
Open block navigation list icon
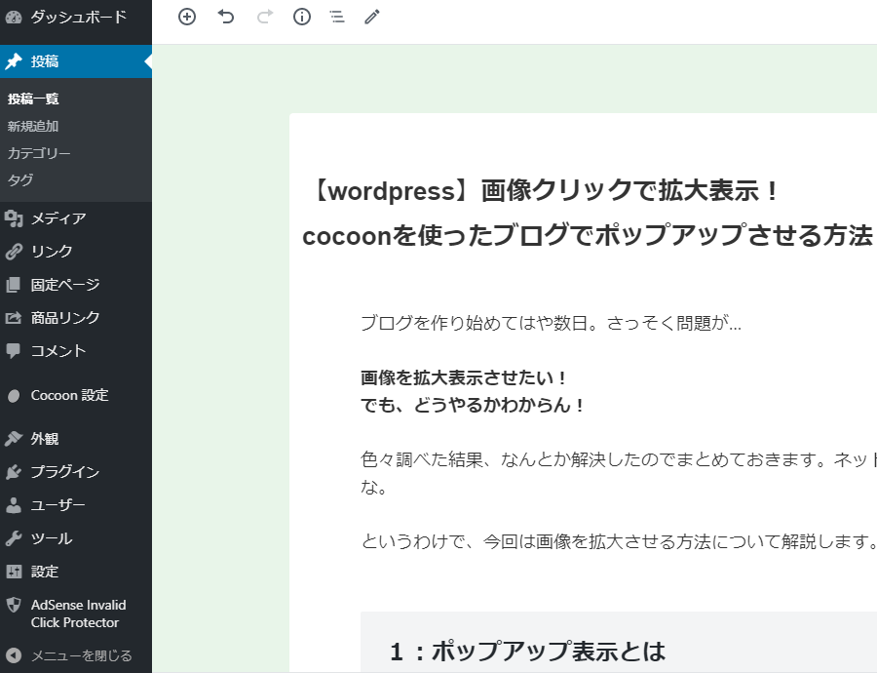coord(337,17)
